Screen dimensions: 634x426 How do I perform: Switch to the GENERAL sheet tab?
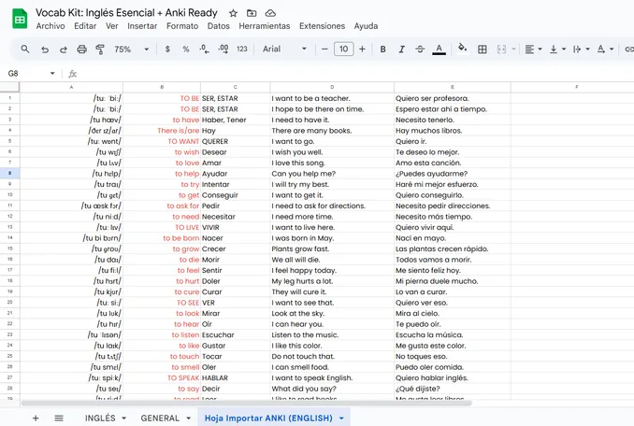(160, 418)
